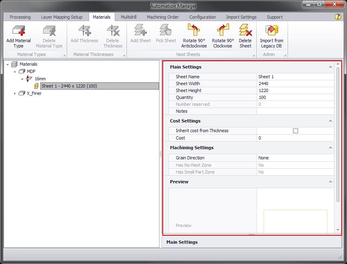Click the Has No-Nest Zone label
The image size is (347, 264).
(193, 165)
